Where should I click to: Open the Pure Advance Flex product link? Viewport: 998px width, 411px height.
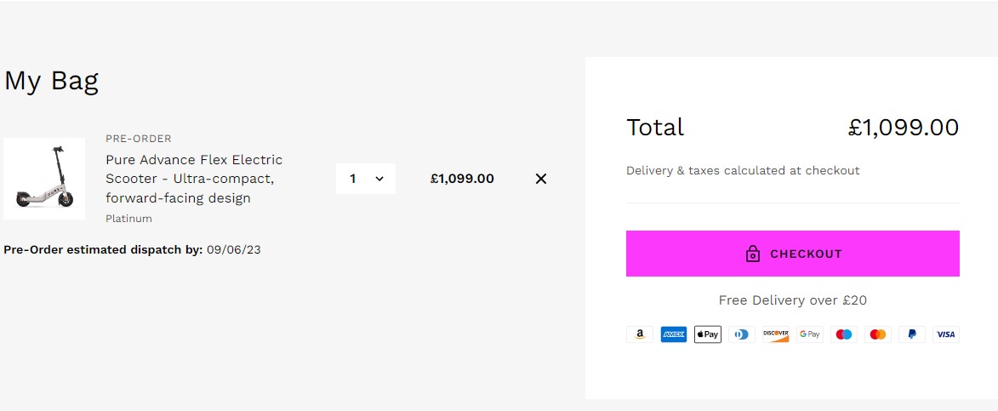tap(193, 179)
